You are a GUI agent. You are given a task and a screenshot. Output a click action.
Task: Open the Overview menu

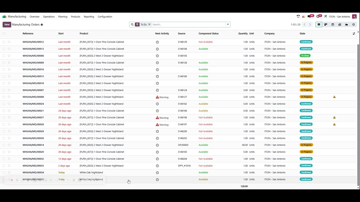(x=35, y=17)
